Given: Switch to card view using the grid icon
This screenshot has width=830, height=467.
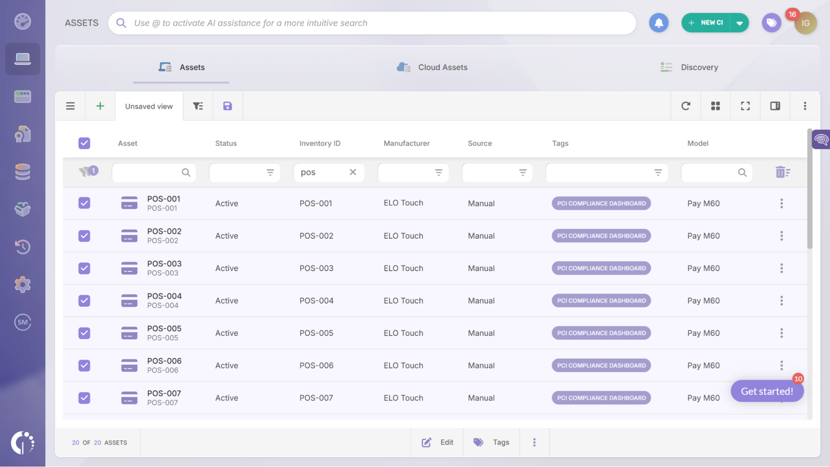Looking at the screenshot, I should coord(715,106).
